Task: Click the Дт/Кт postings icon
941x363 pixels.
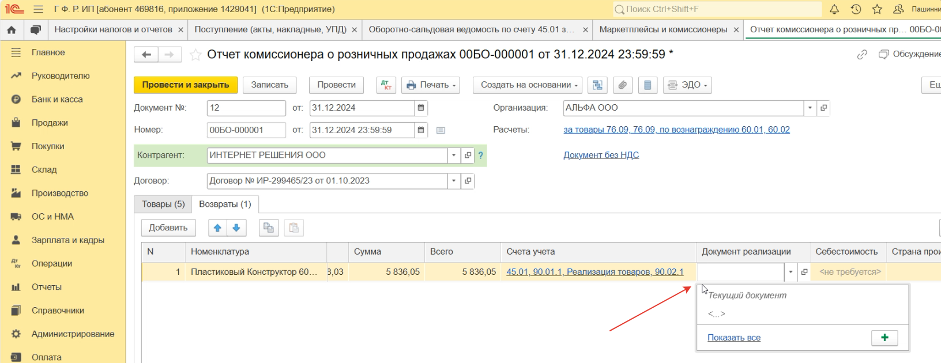Action: (386, 85)
